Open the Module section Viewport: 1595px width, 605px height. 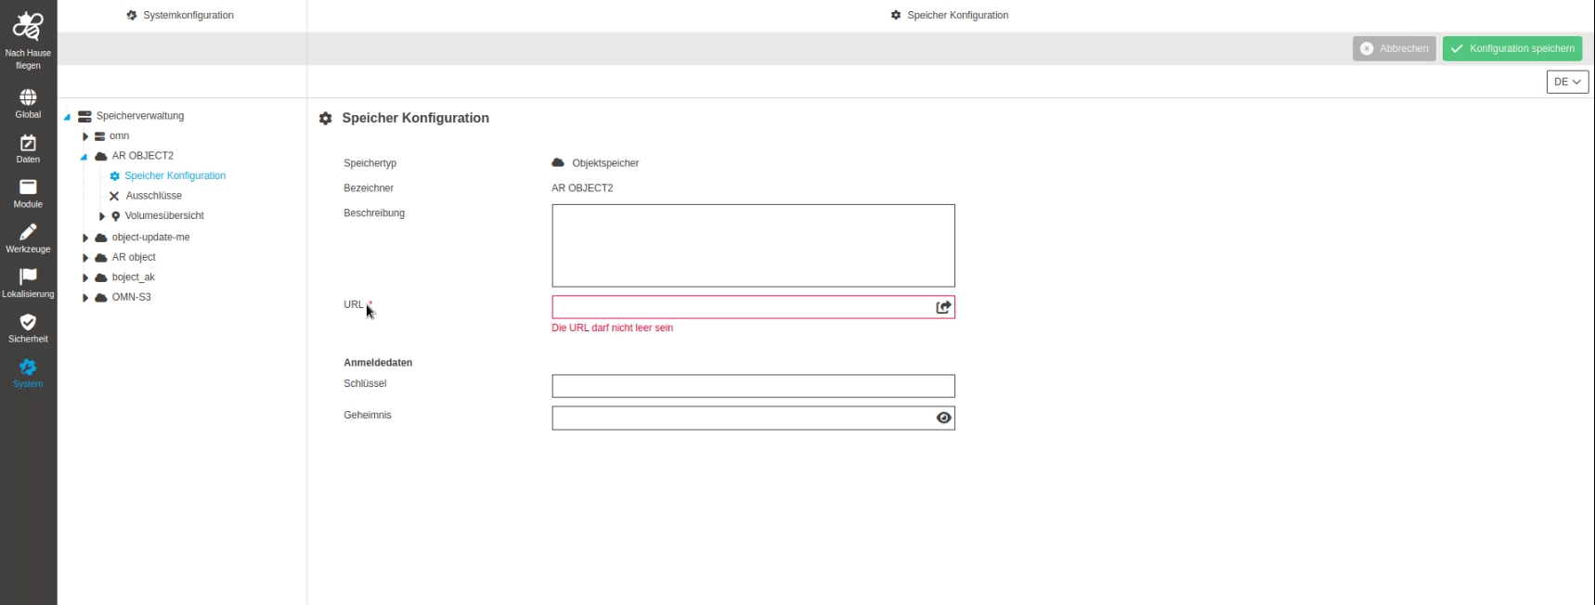[28, 194]
